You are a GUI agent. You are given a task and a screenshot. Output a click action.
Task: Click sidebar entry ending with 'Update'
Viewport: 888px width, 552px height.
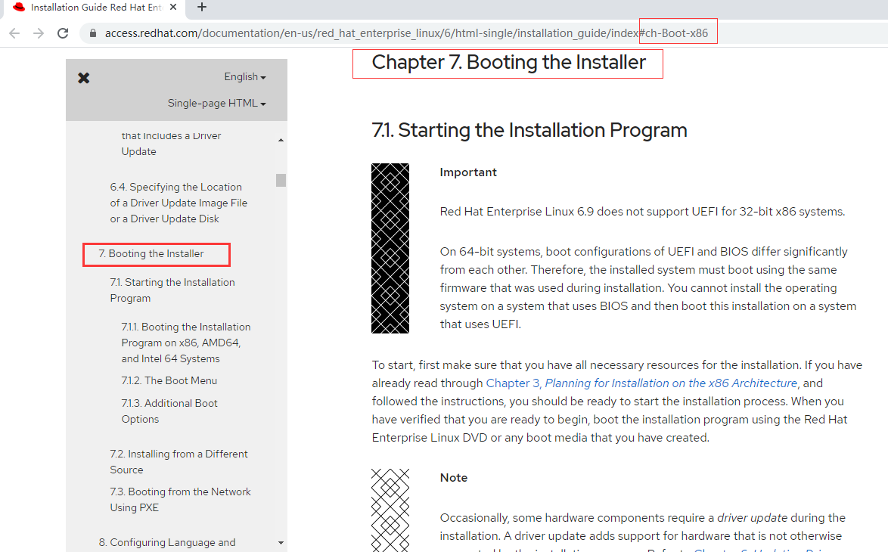point(171,143)
